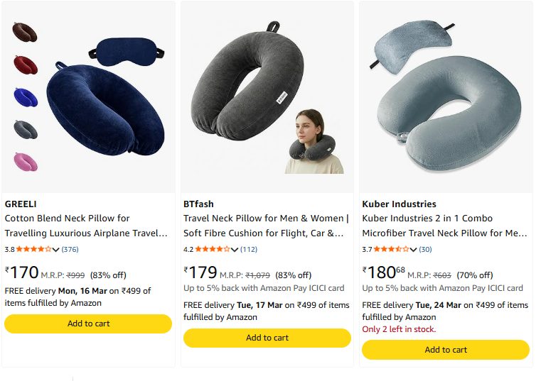View the 376 reviews for GREELI
Image resolution: width=536 pixels, height=381 pixels.
(70, 249)
